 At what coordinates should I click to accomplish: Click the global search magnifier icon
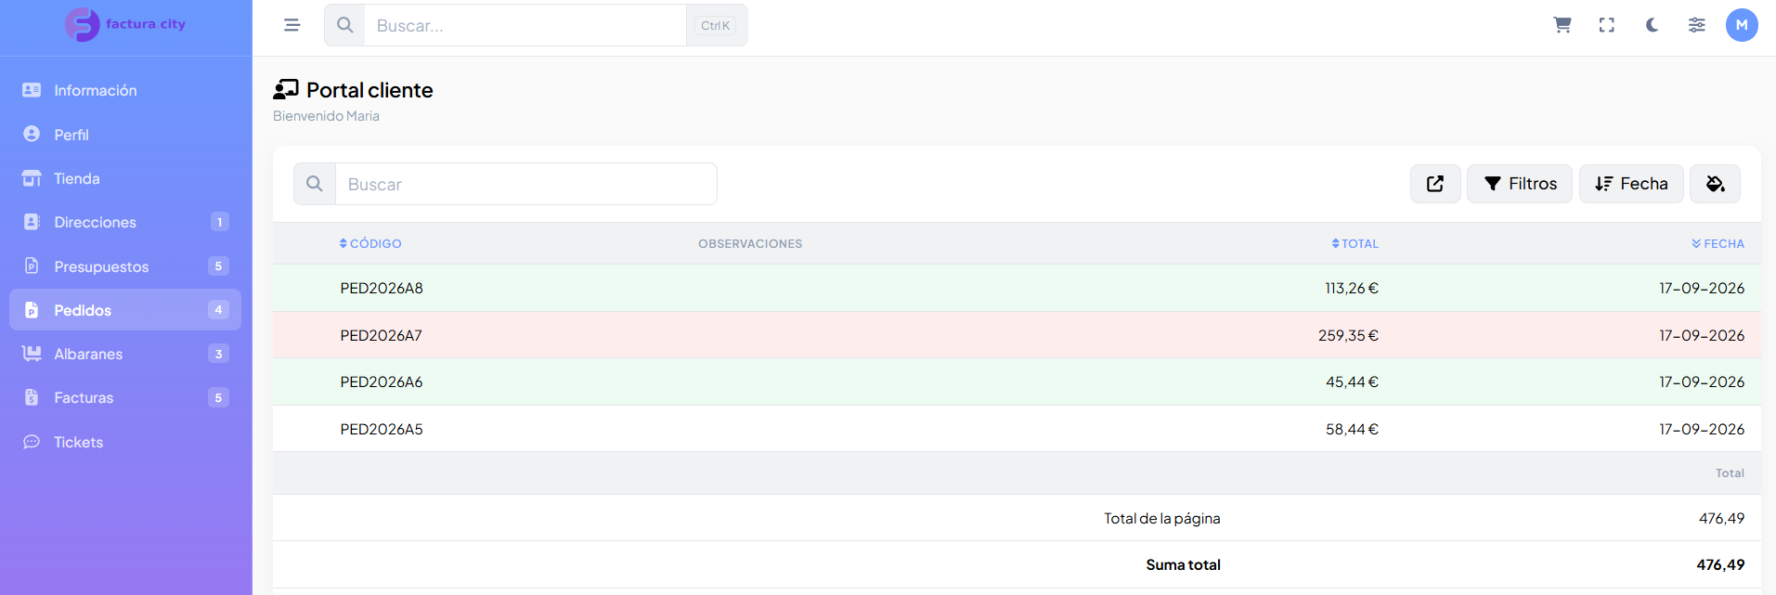[x=344, y=25]
